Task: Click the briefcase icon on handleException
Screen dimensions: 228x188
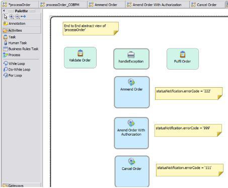Action: (131, 54)
